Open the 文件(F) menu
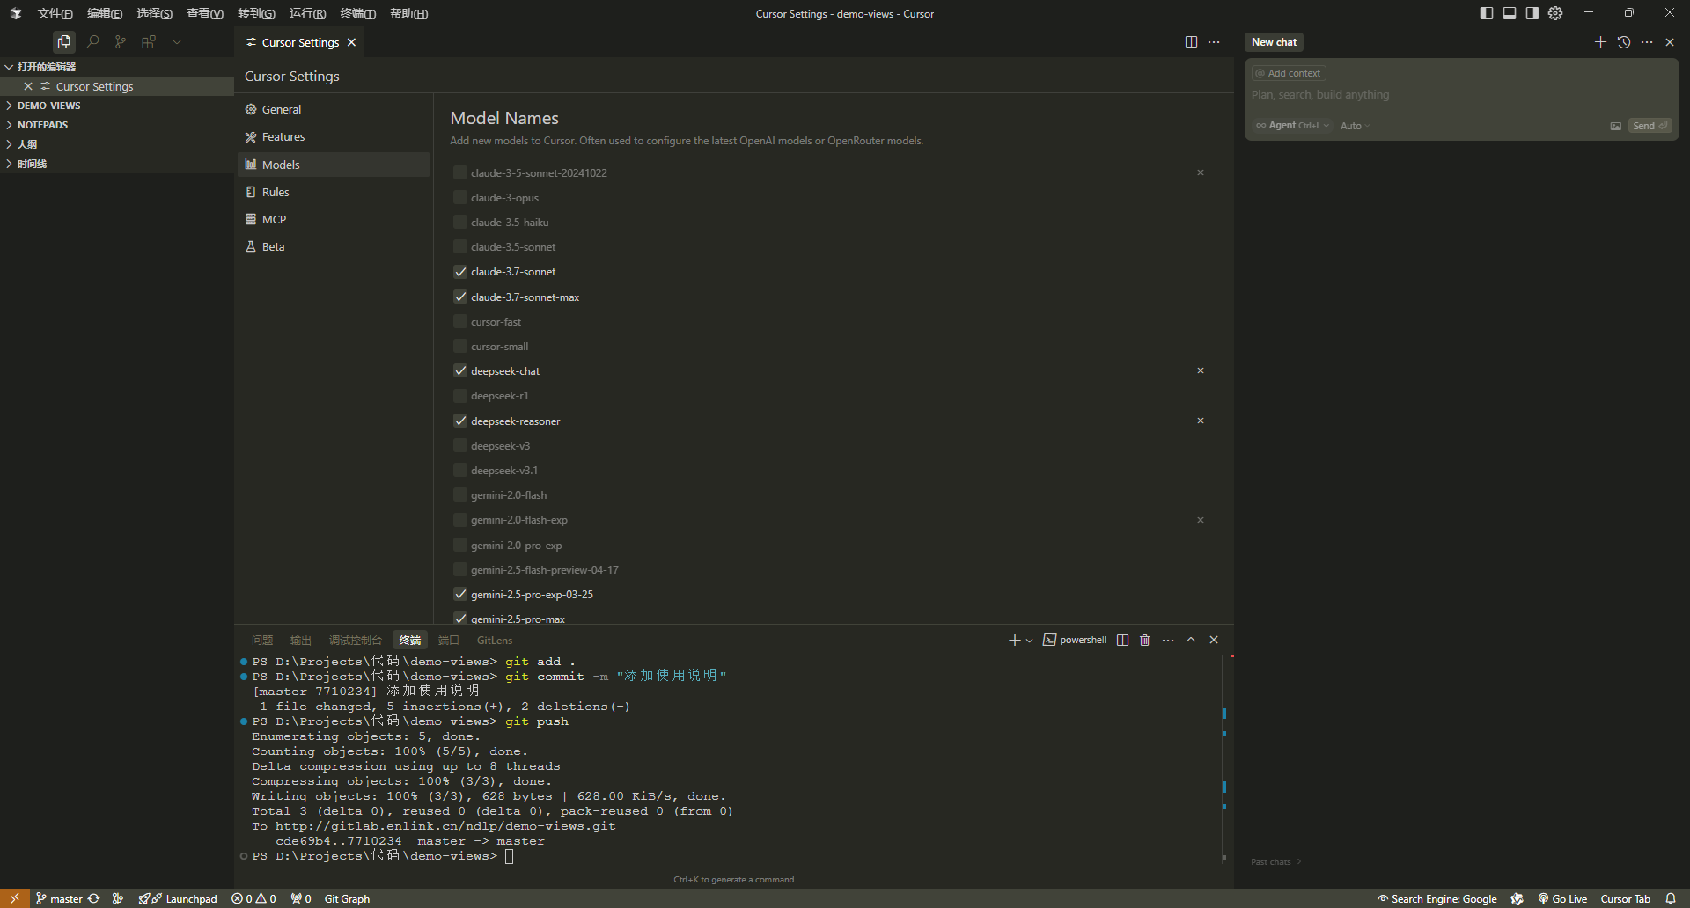The image size is (1690, 908). [55, 13]
